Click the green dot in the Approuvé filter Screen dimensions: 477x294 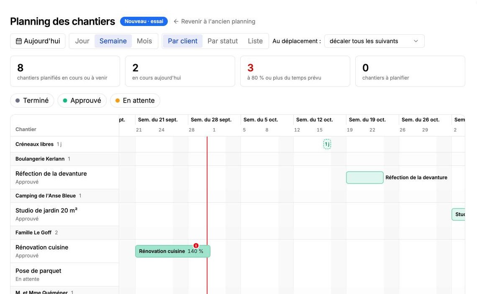tap(65, 101)
